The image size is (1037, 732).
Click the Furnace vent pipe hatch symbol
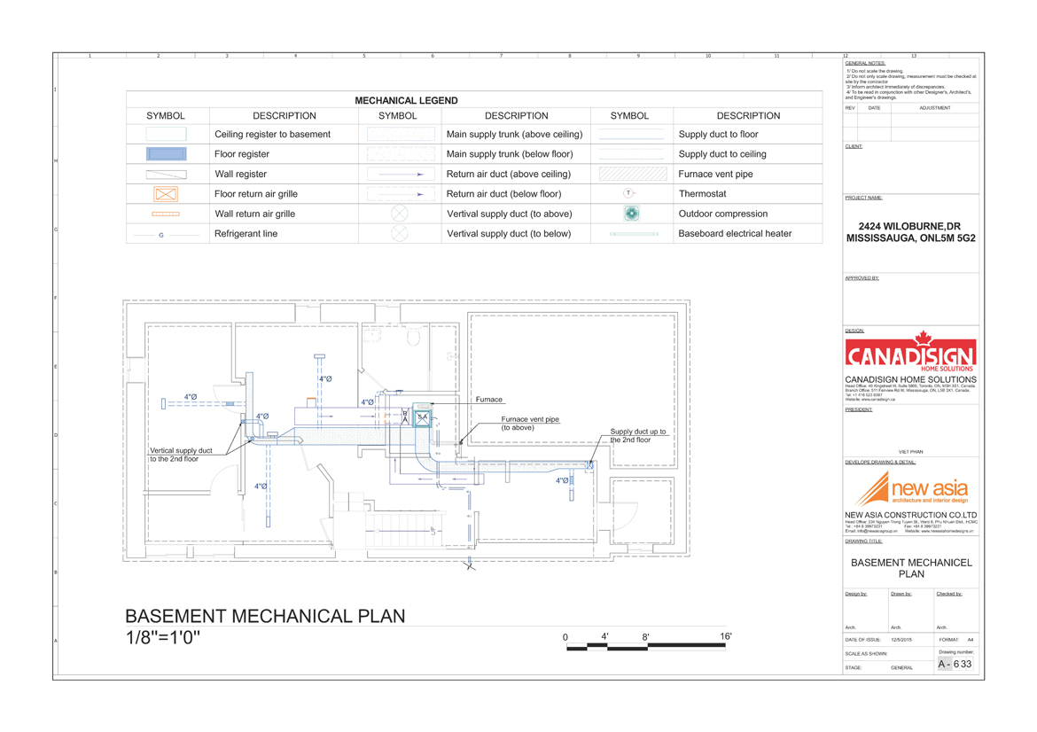[x=630, y=174]
